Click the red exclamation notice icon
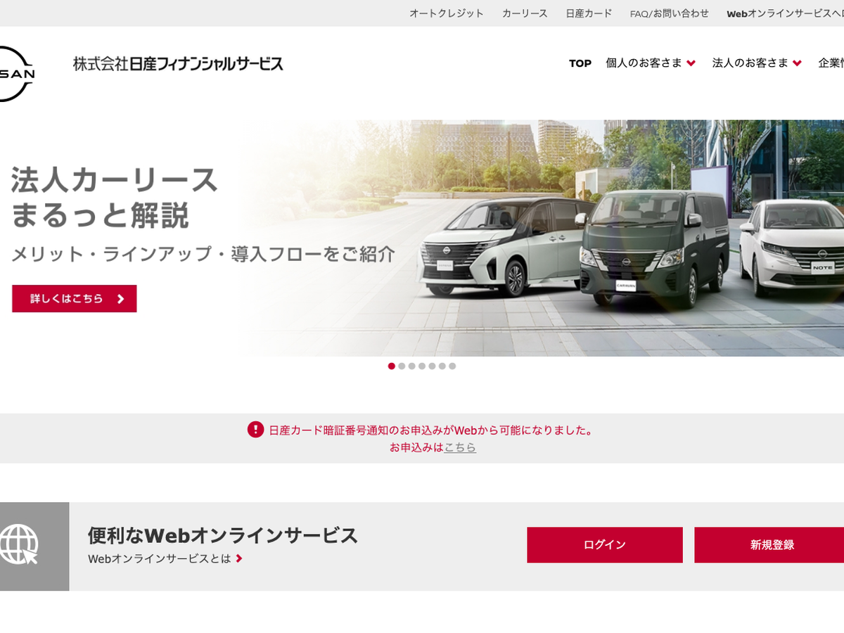Image resolution: width=844 pixels, height=633 pixels. click(255, 430)
